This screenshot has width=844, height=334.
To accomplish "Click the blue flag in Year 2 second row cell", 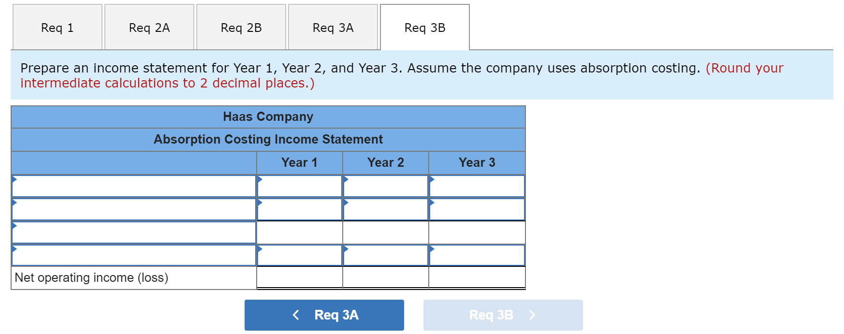I will click(x=345, y=203).
